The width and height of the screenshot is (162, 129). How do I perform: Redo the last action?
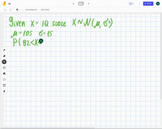tap(10, 10)
